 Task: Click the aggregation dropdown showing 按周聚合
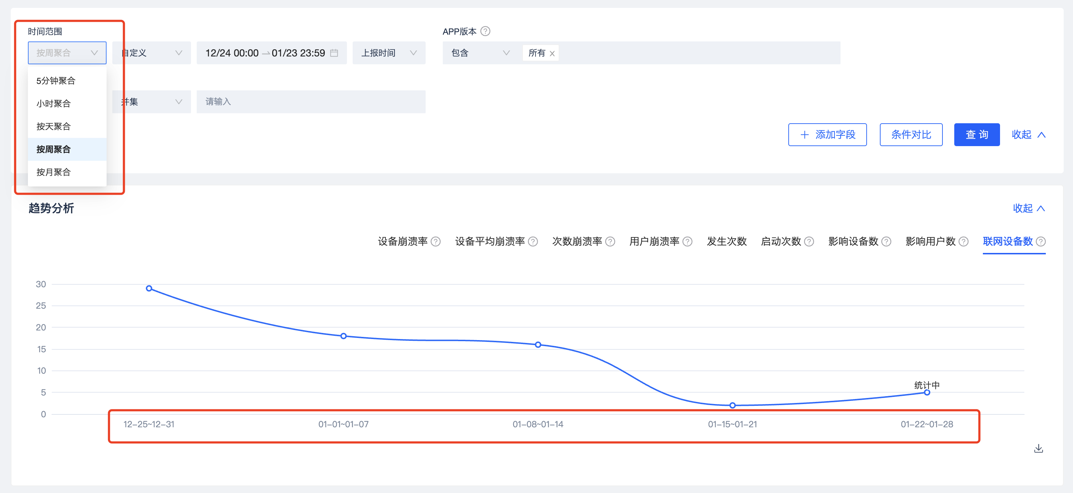67,53
